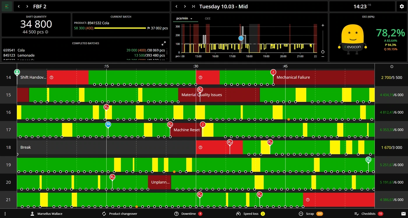The height and width of the screenshot is (218, 408).
Task: Click the green operator pin at hour 14
Action: click(x=17, y=72)
